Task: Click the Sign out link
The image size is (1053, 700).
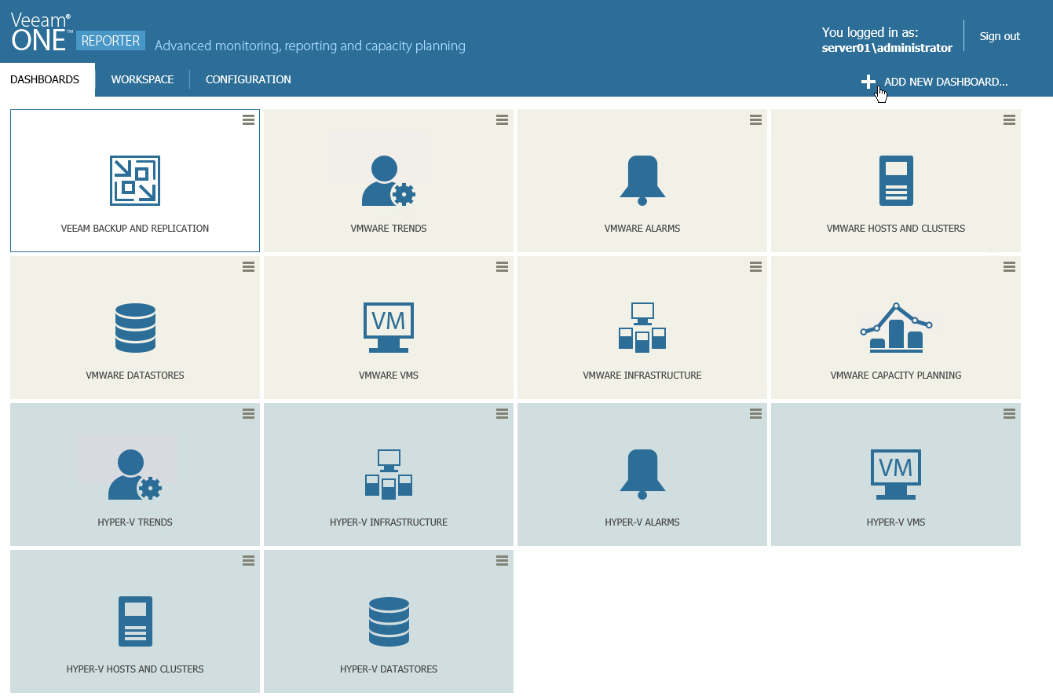Action: (1000, 36)
